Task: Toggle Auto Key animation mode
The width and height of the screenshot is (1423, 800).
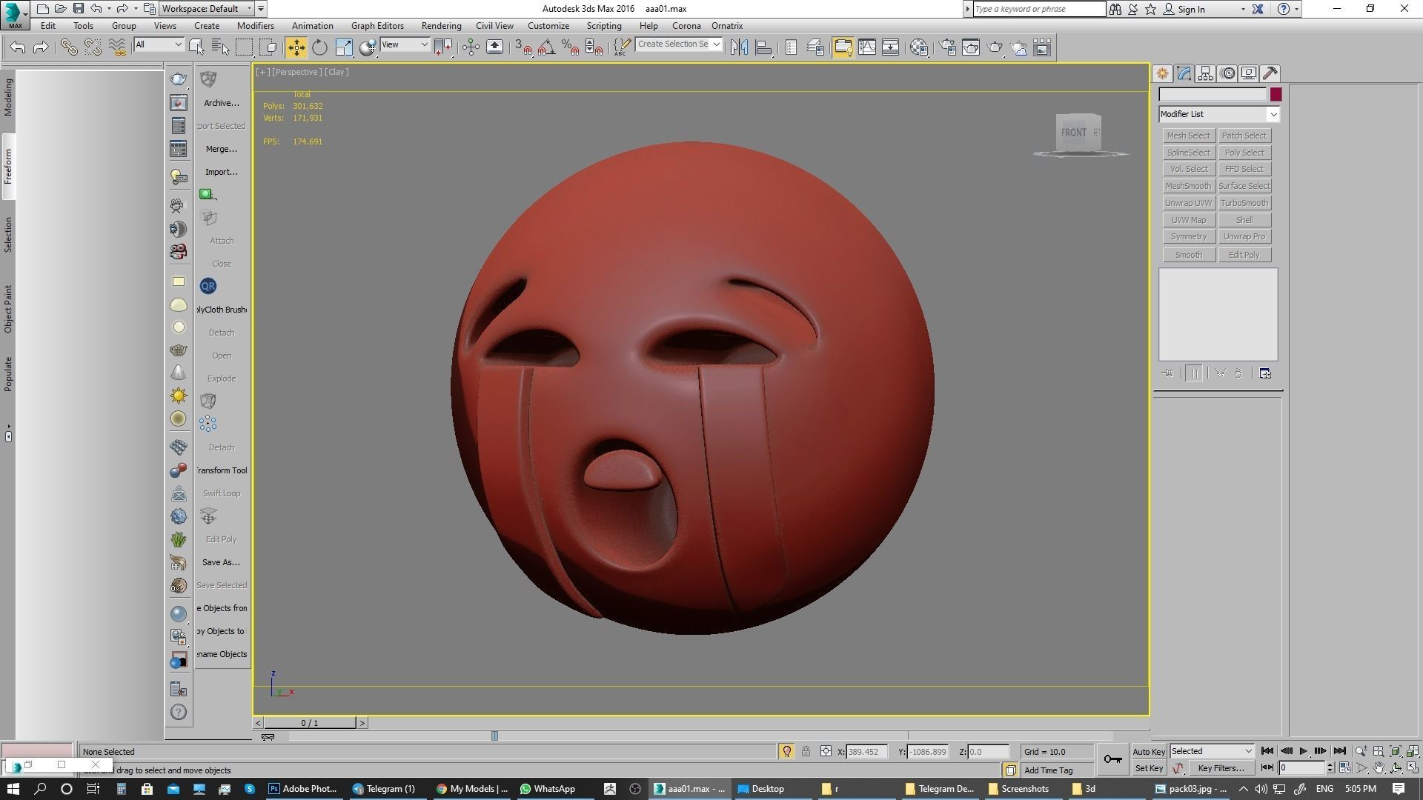Action: (x=1149, y=751)
